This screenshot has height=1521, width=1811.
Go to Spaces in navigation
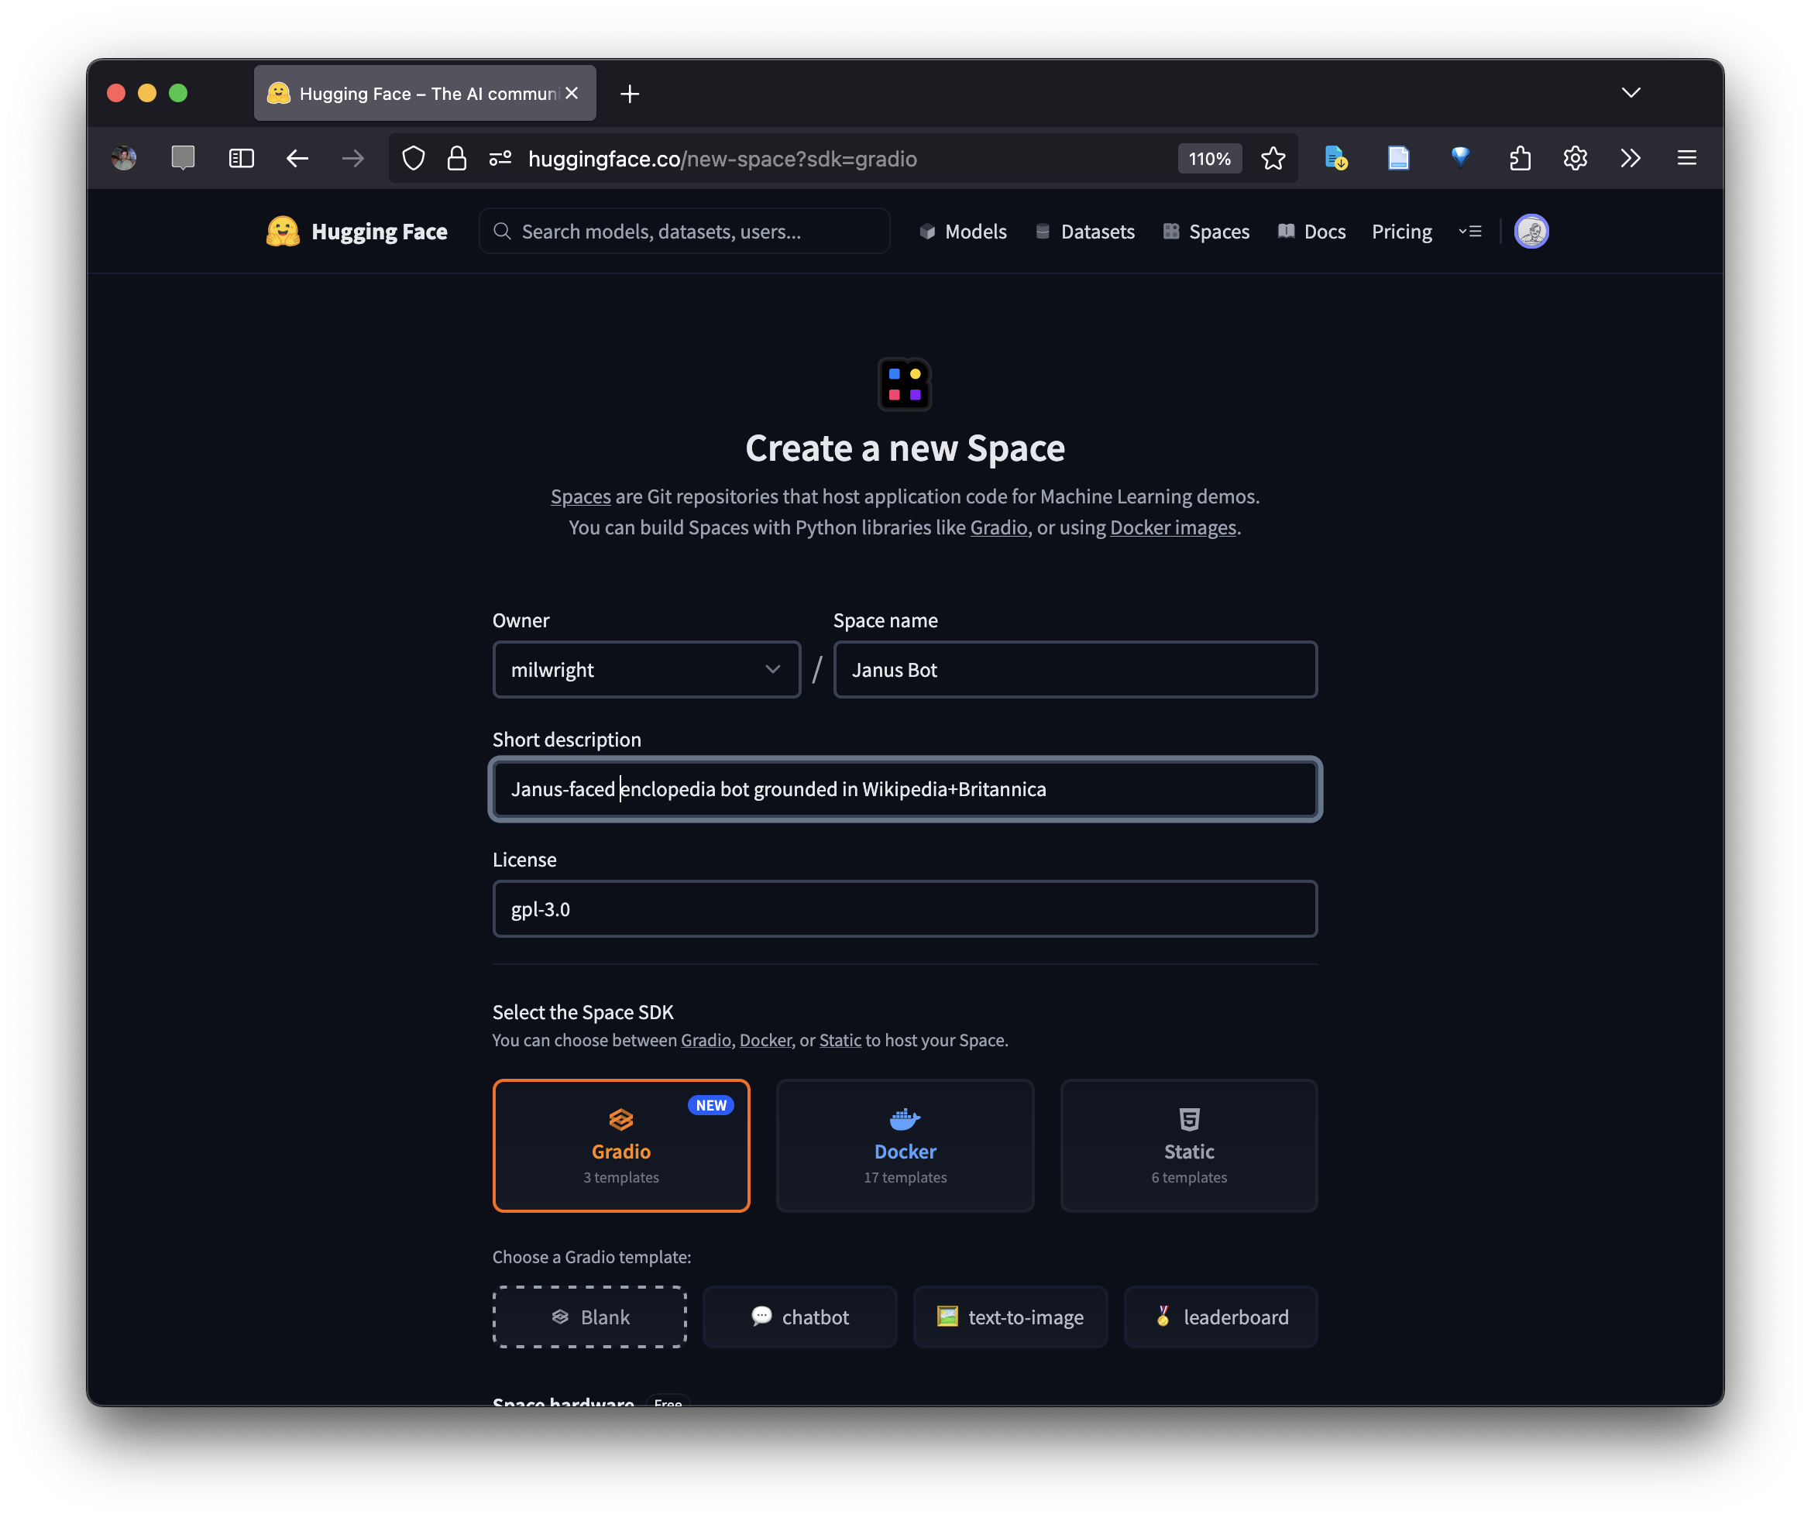pos(1207,231)
